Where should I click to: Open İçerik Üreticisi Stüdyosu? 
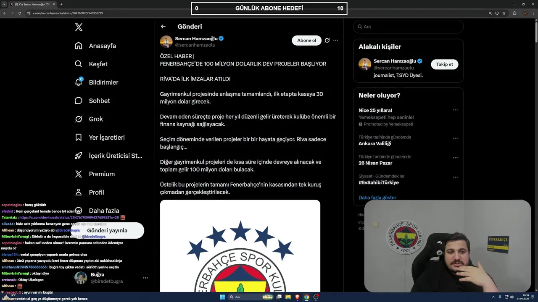[108, 156]
